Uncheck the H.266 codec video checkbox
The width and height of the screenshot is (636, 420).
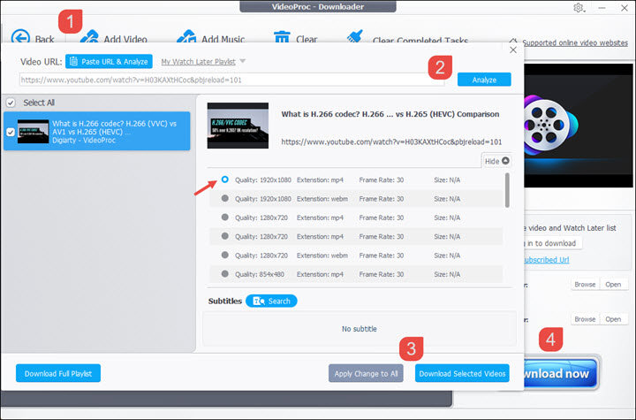[x=11, y=132]
